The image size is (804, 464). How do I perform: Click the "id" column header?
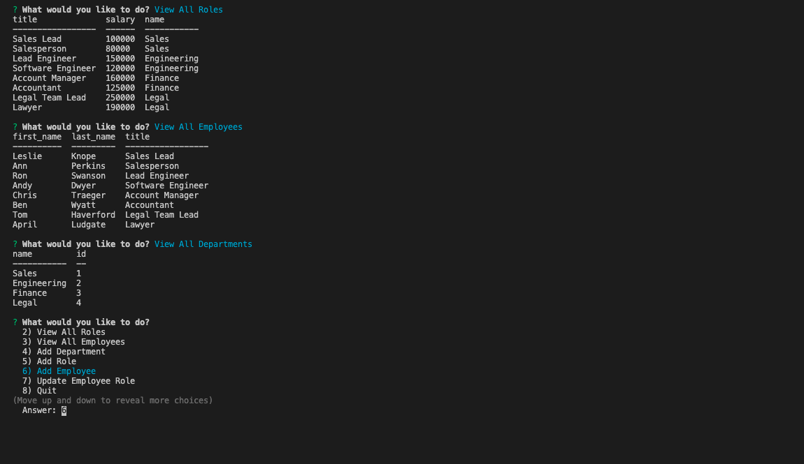81,254
